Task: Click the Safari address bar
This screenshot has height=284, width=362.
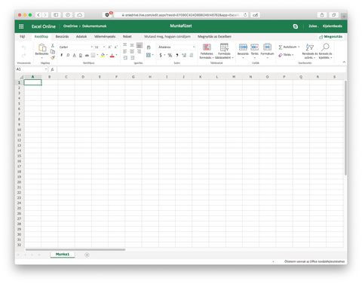Action: tap(180, 15)
